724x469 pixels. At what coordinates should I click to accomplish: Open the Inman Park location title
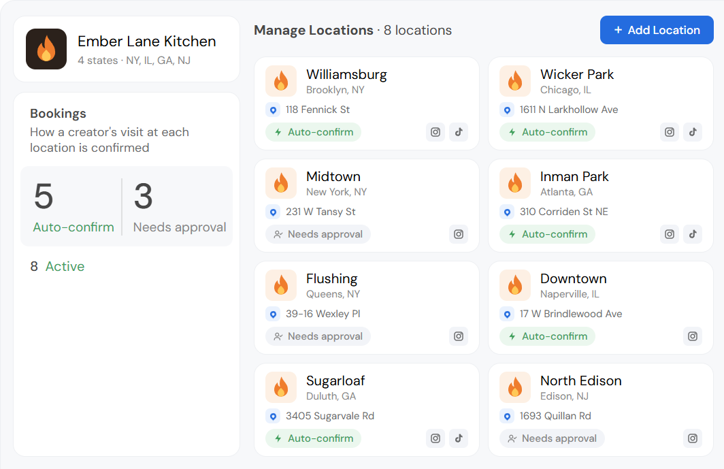(x=574, y=176)
